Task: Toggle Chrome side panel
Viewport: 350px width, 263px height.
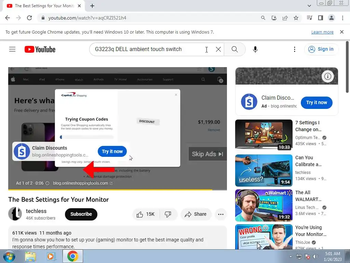Action: [321, 18]
